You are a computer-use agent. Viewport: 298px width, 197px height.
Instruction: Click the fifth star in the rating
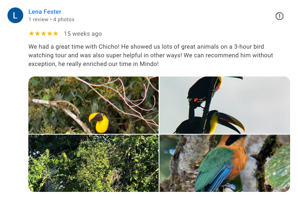point(56,34)
